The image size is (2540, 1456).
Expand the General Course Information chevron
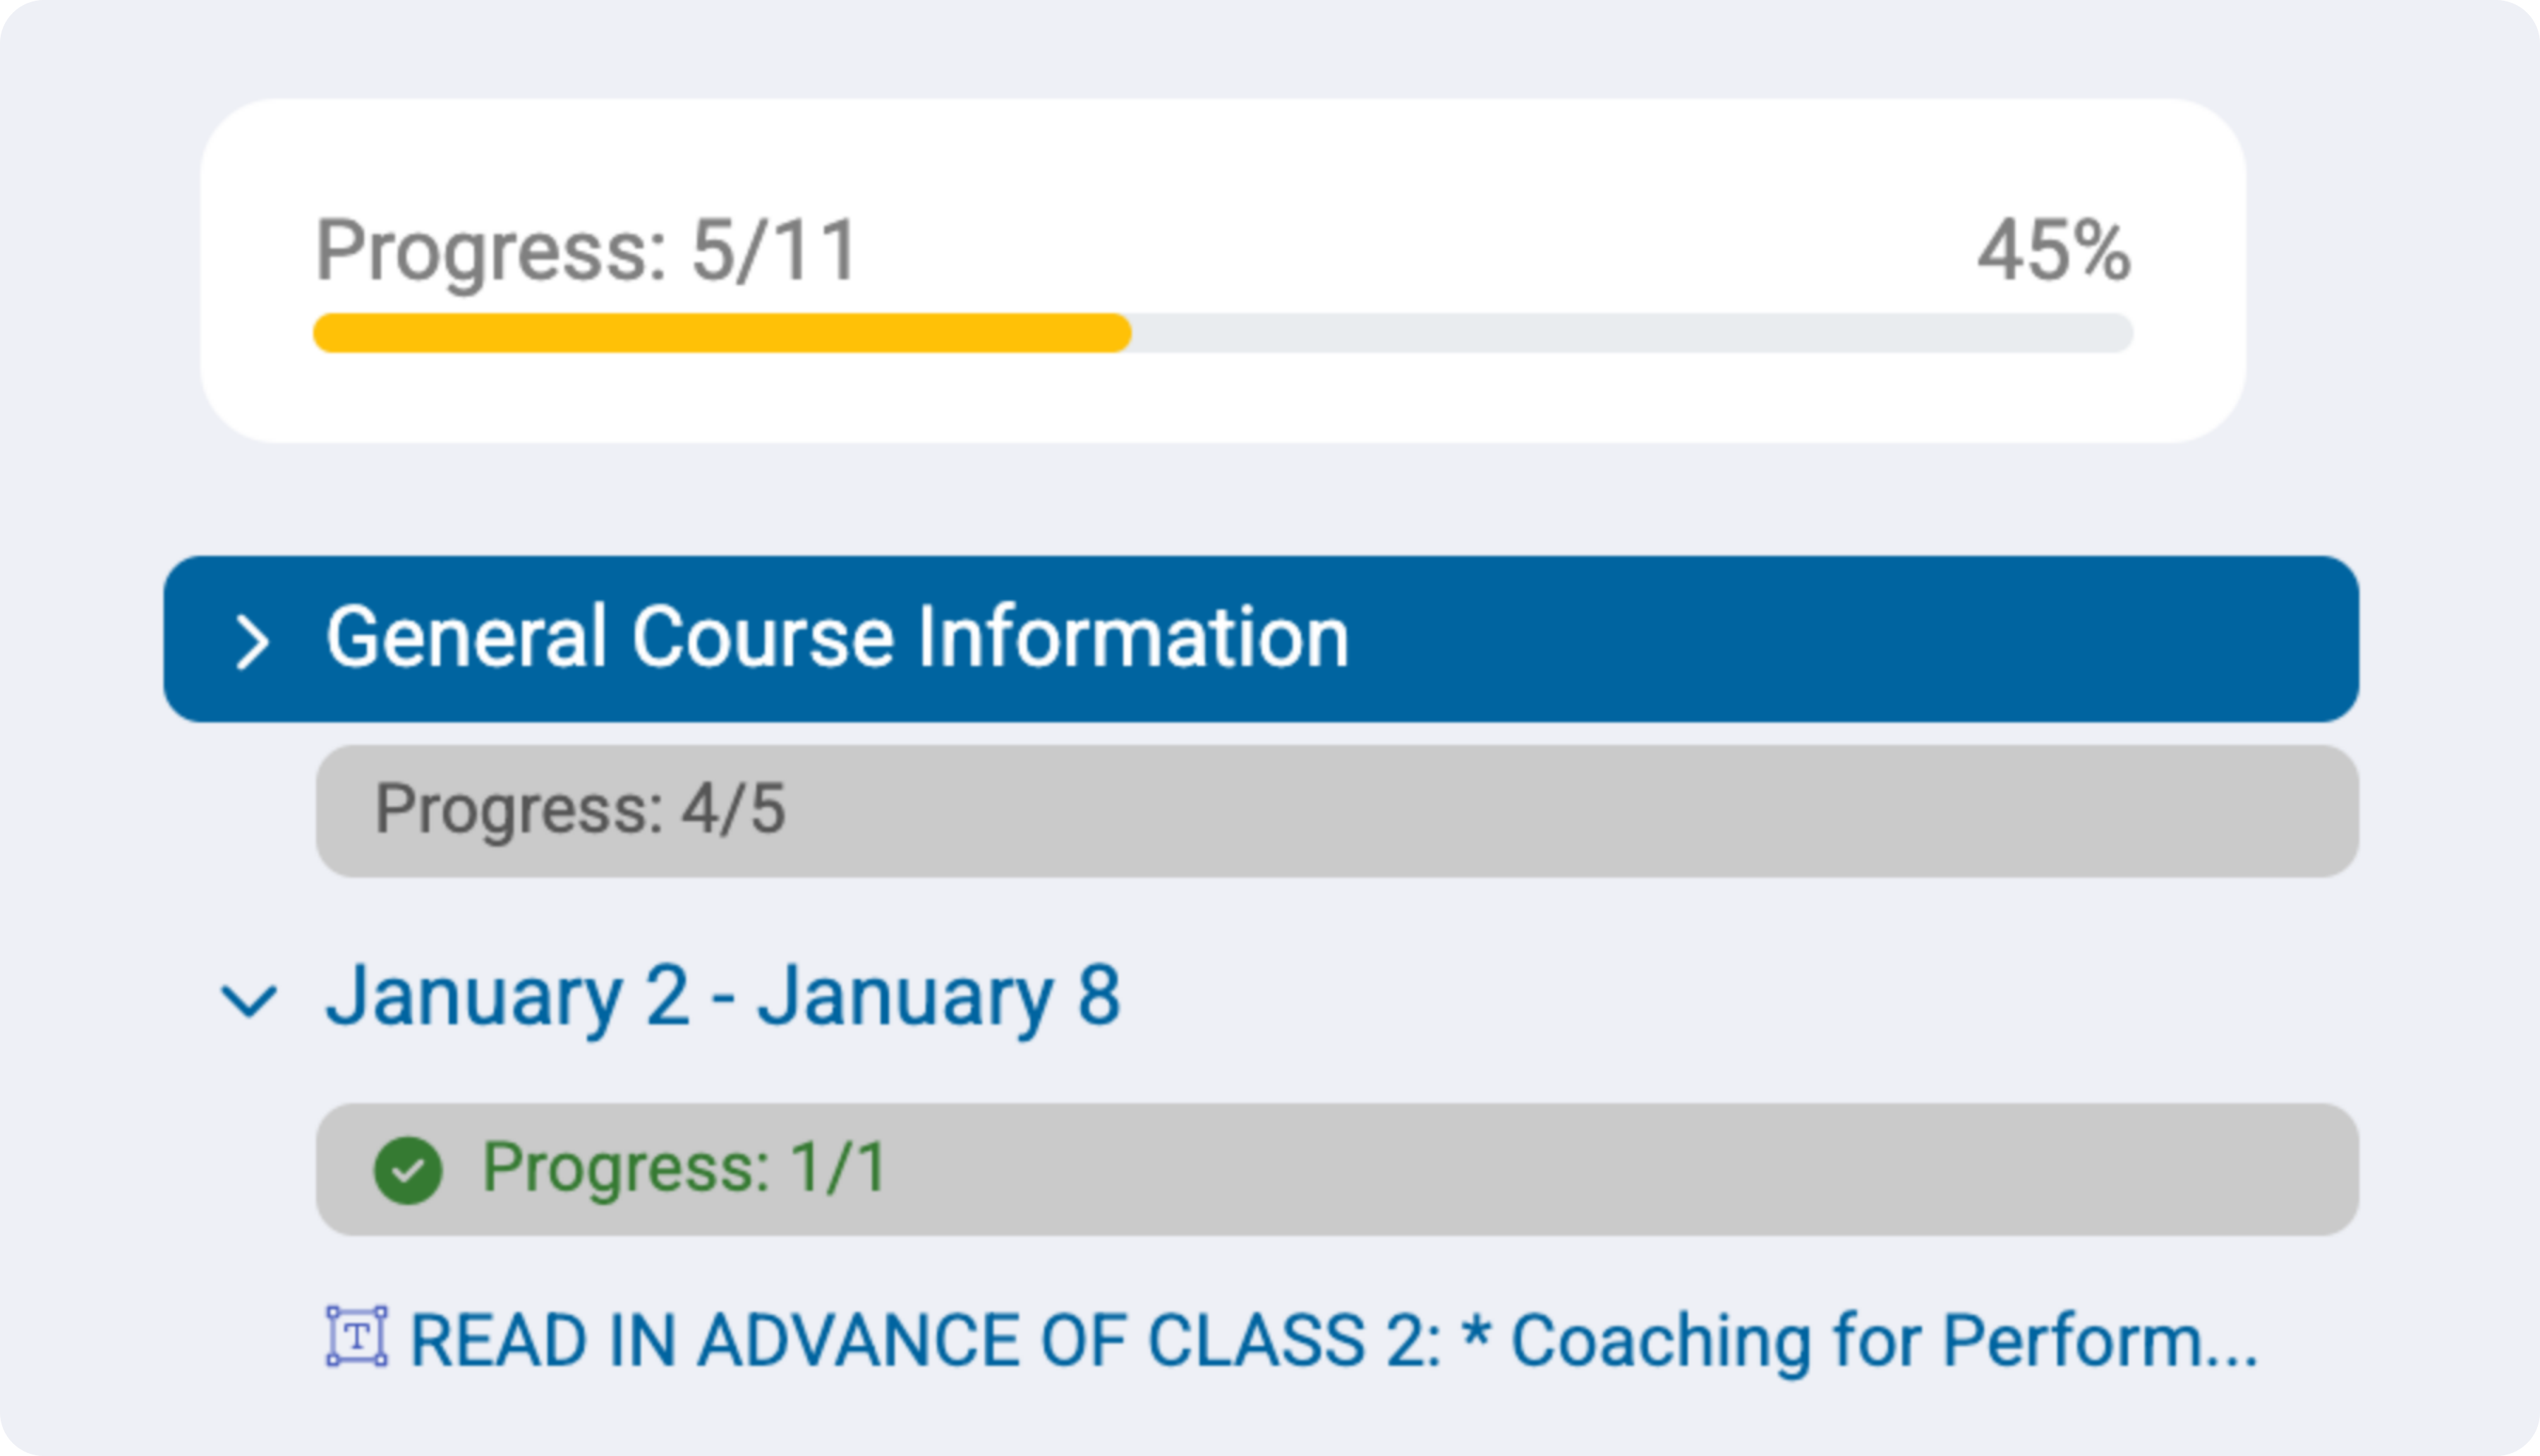(251, 641)
